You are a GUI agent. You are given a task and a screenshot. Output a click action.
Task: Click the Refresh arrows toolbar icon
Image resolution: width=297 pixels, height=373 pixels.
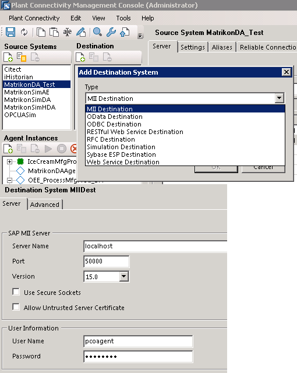pyautogui.click(x=24, y=32)
